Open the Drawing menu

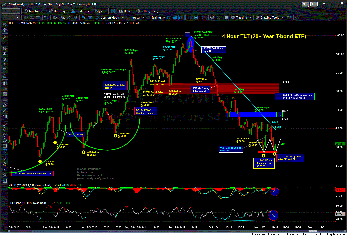59,11
